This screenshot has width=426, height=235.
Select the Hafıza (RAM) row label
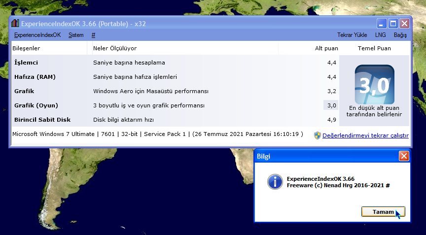35,77
